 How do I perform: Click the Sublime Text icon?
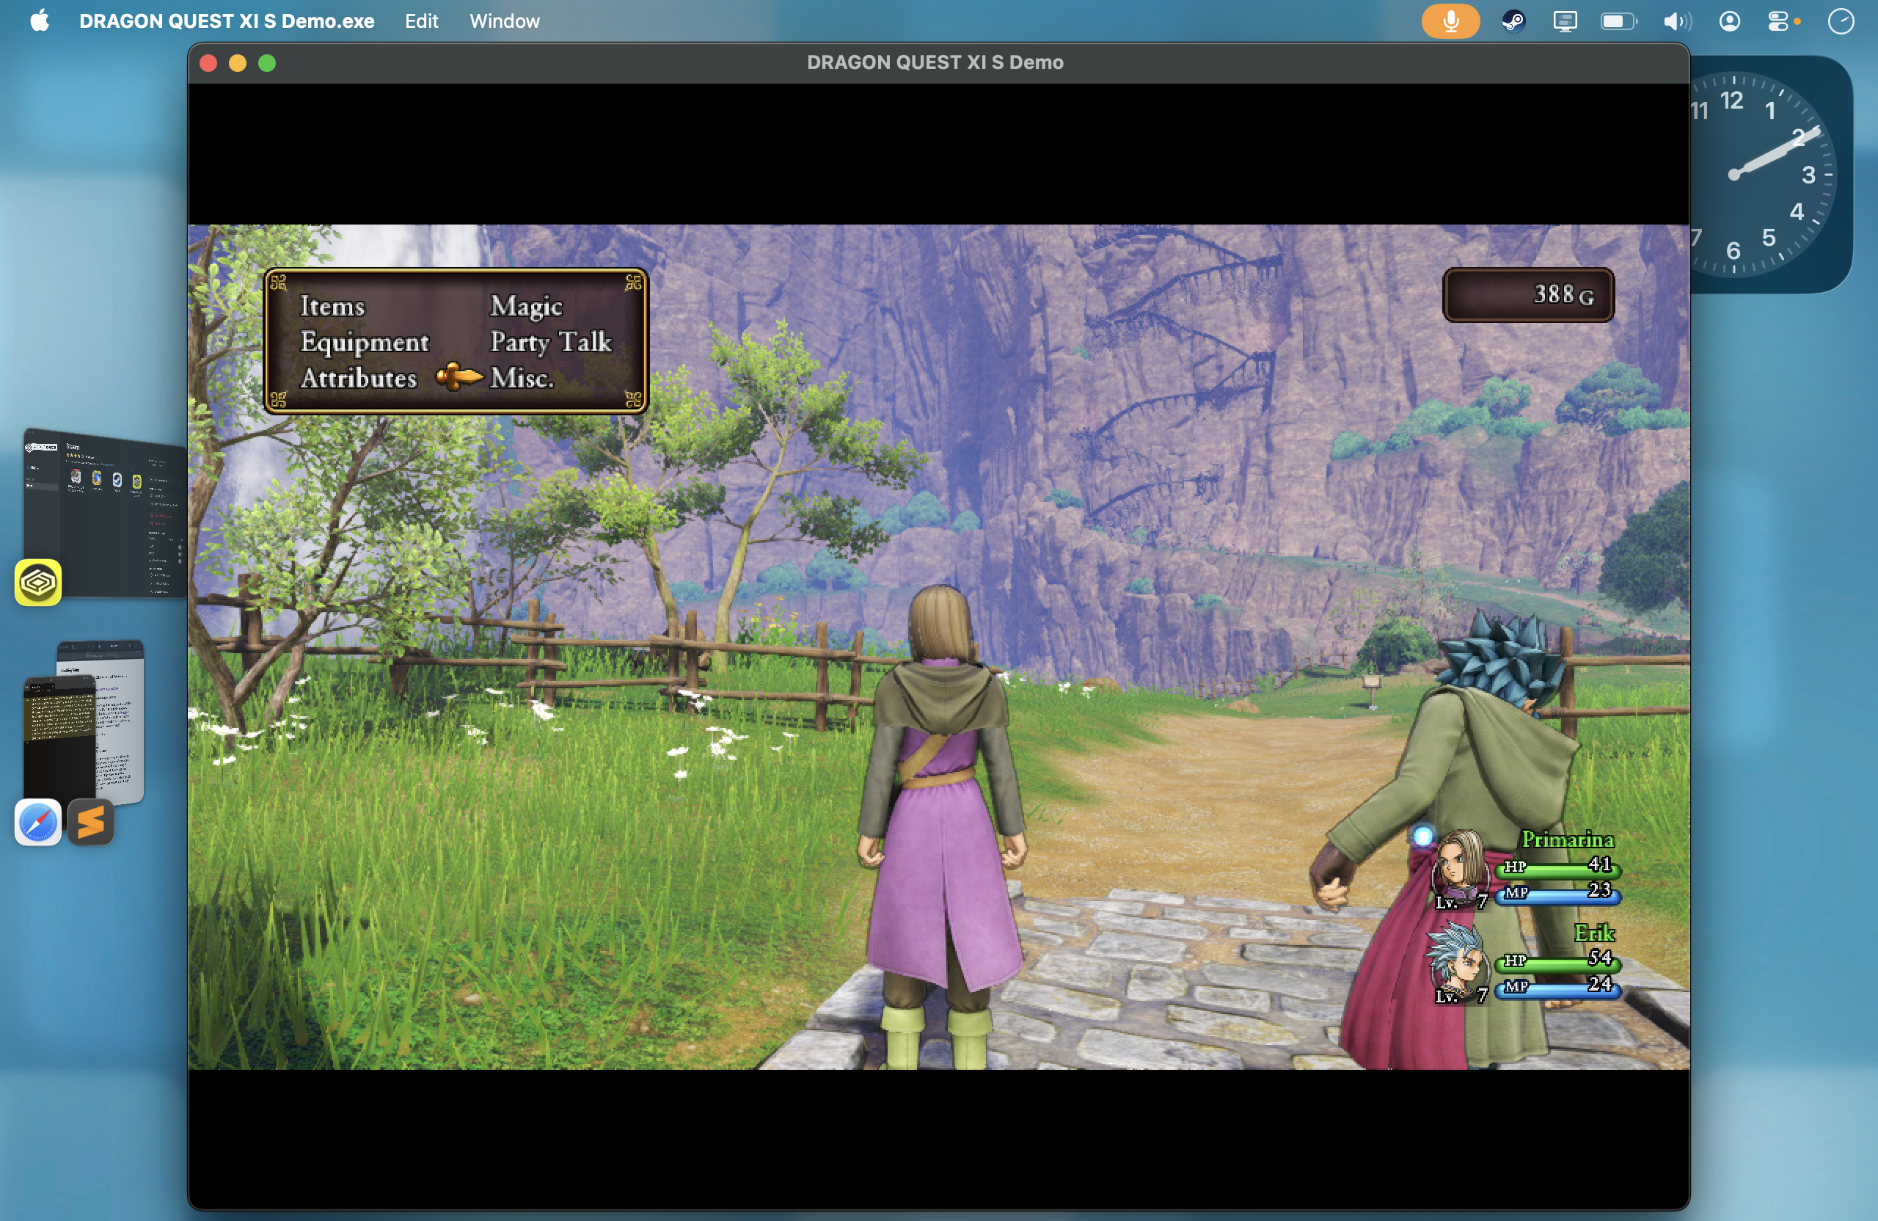point(91,823)
